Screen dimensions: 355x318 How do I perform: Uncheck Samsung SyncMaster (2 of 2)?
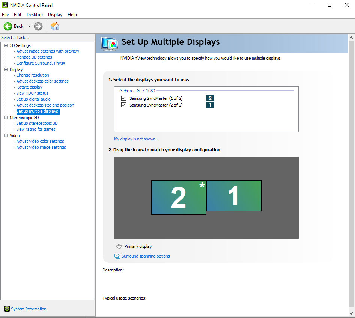click(x=123, y=105)
